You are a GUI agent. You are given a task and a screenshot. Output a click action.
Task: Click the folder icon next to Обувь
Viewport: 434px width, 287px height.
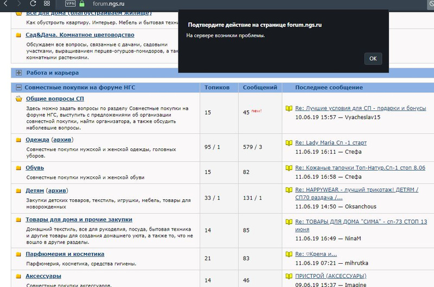19,168
